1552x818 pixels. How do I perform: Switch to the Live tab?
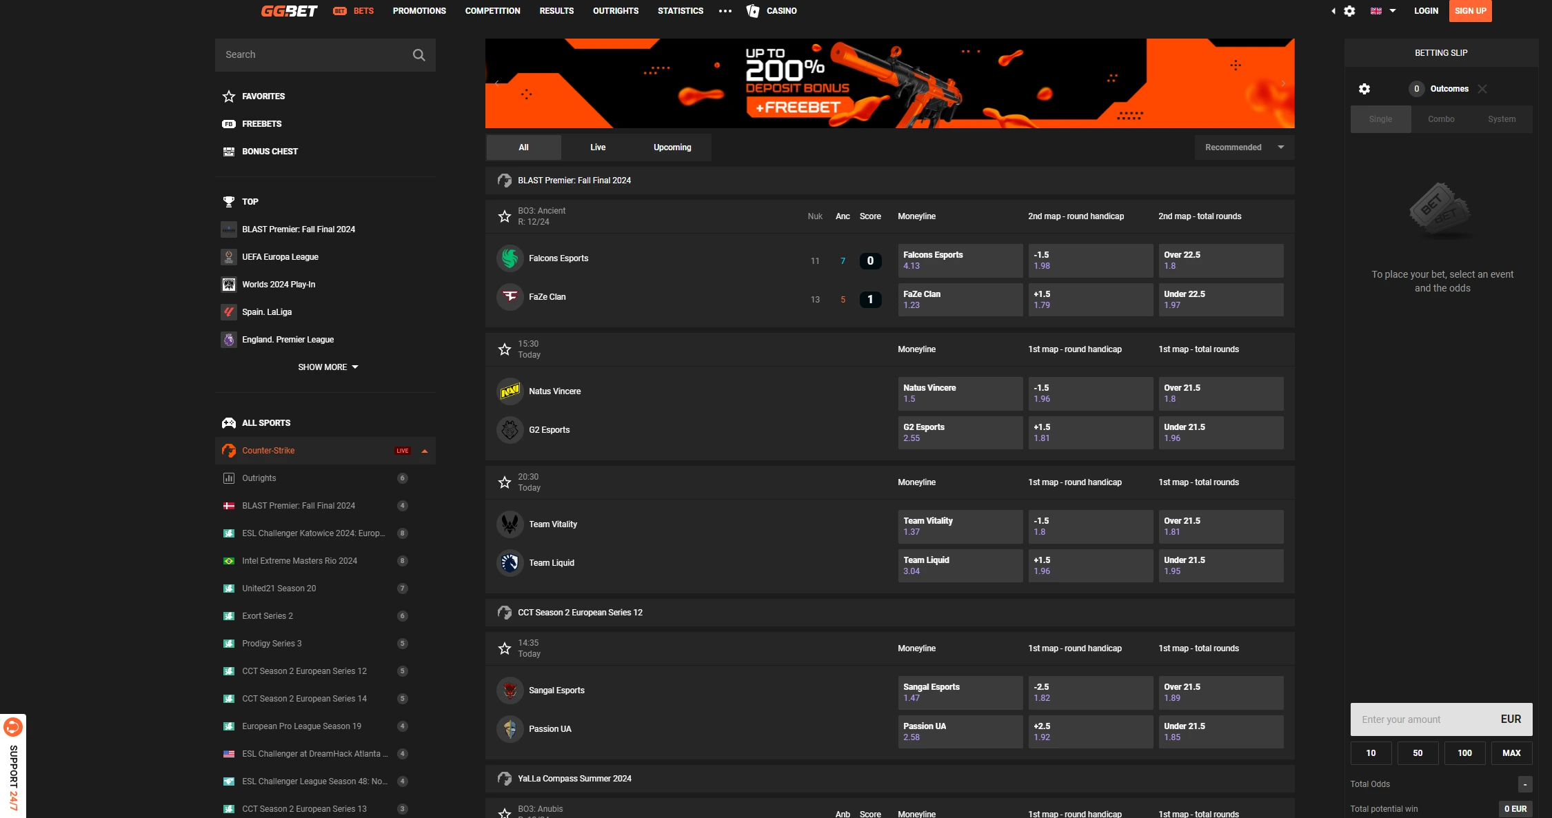pyautogui.click(x=598, y=147)
